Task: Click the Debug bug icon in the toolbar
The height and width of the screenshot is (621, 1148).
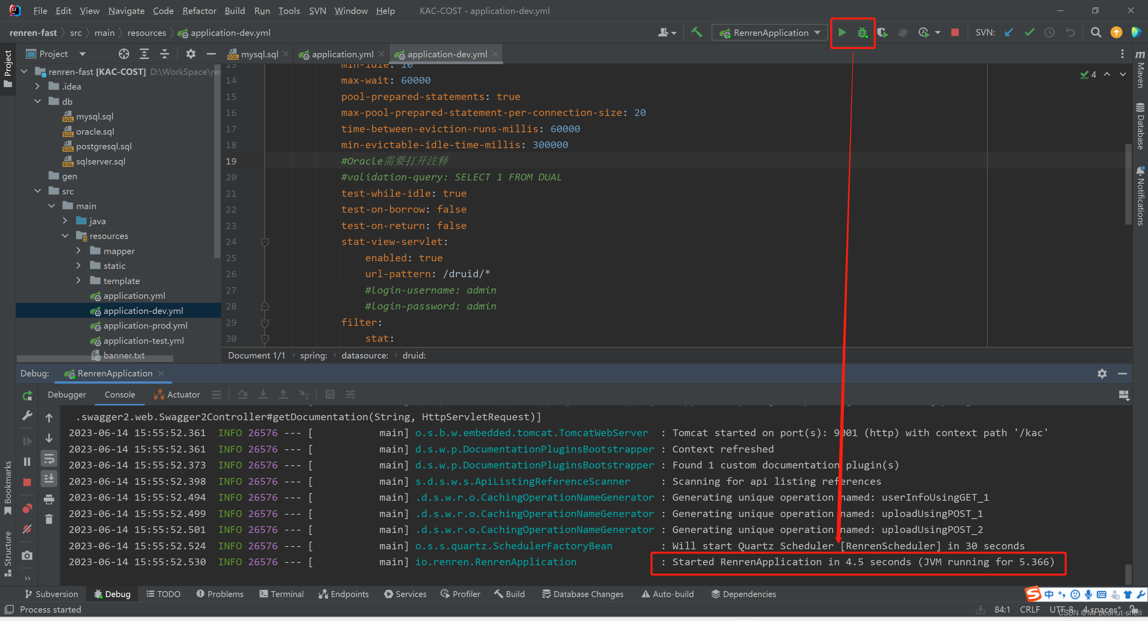Action: (862, 33)
